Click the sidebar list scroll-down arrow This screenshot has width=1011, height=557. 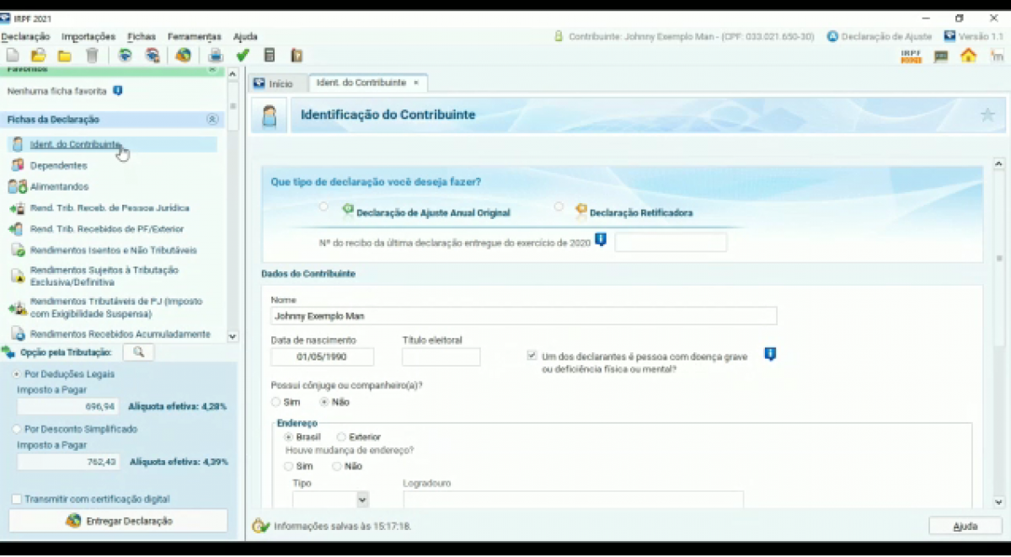233,335
